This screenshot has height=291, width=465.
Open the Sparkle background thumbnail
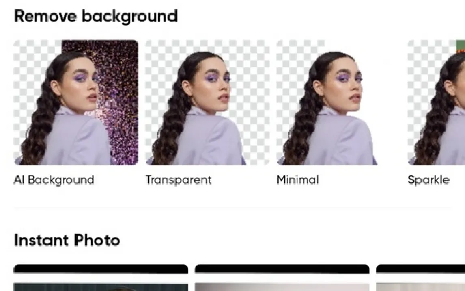436,102
